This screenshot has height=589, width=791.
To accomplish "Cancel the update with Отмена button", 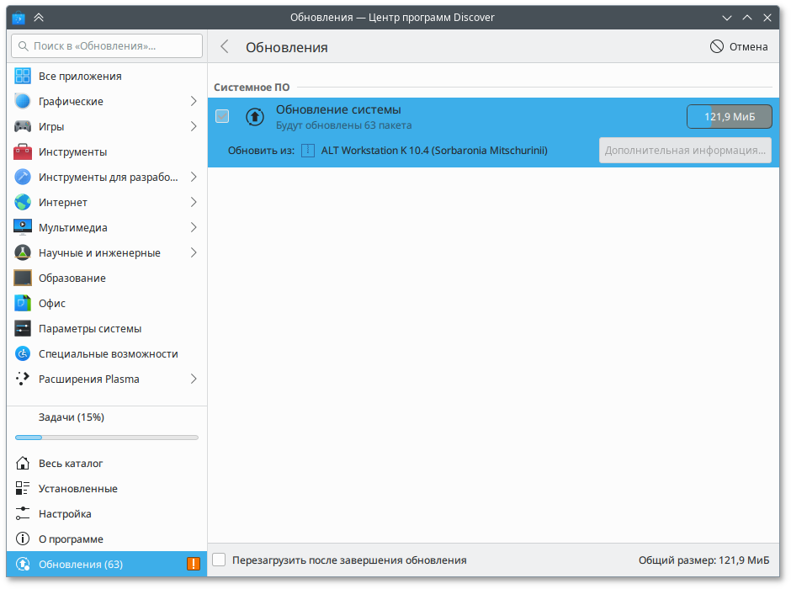I will [739, 47].
